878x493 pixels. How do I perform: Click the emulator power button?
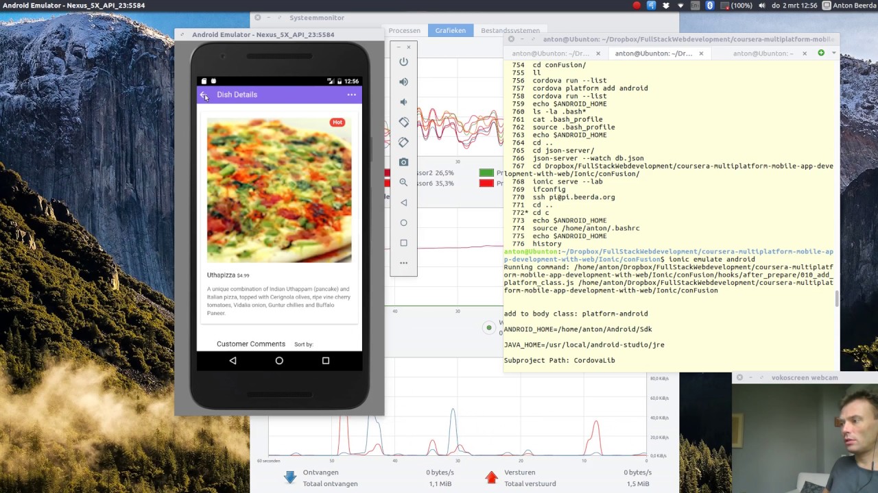click(403, 62)
